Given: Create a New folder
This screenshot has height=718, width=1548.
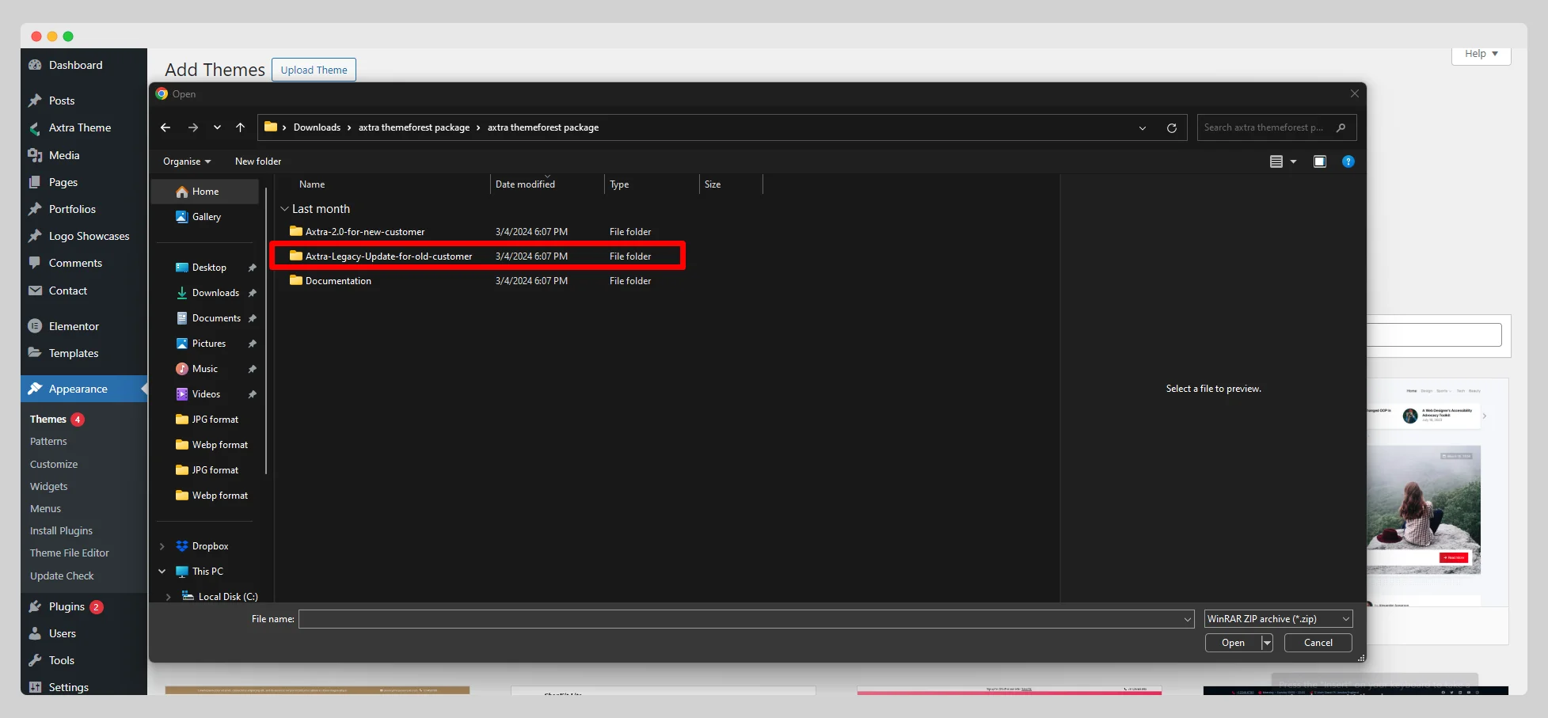Looking at the screenshot, I should pos(258,161).
